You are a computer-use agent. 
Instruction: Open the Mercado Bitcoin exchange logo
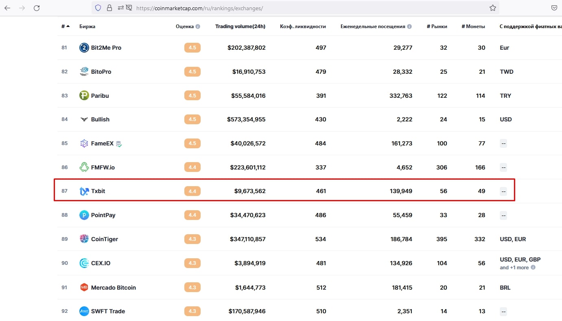tap(84, 288)
